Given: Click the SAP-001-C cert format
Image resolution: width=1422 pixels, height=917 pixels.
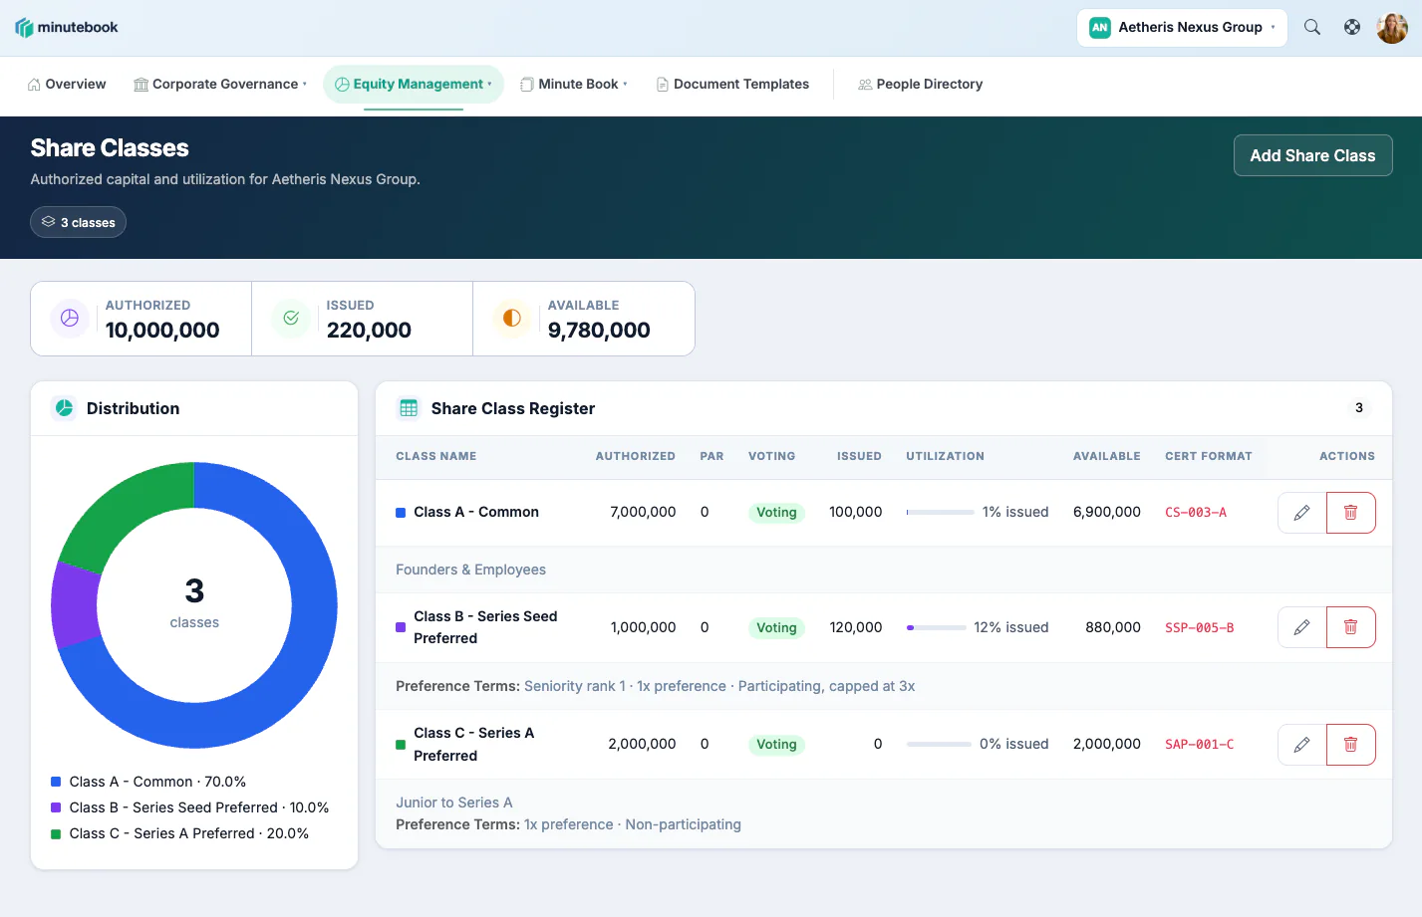Looking at the screenshot, I should (1200, 745).
